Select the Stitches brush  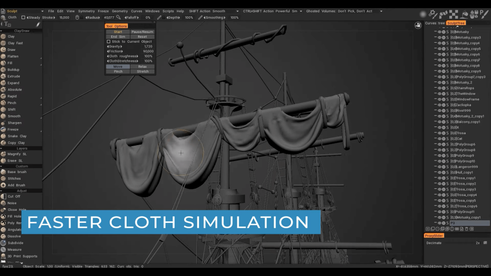(14, 178)
